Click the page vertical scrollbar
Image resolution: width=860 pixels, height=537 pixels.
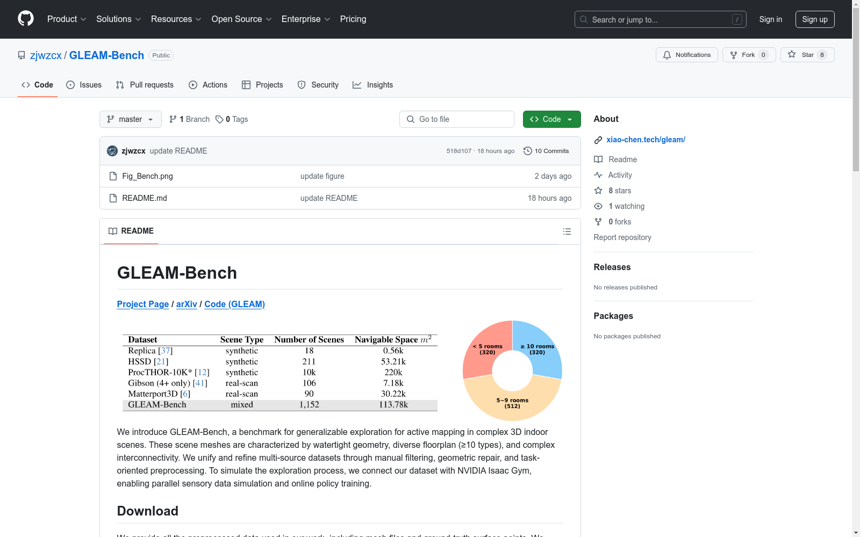tap(856, 268)
